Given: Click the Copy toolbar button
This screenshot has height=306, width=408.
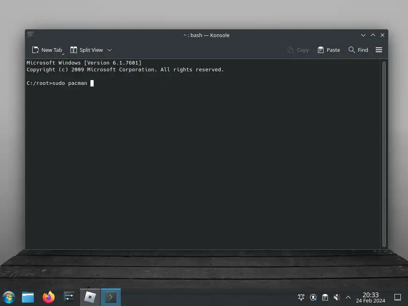Looking at the screenshot, I should pos(298,50).
